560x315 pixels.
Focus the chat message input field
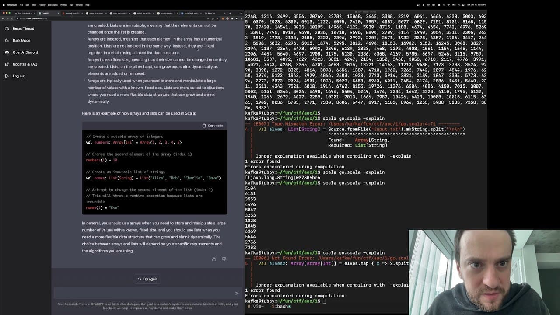click(143, 293)
